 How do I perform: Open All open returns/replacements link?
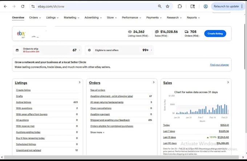[x=107, y=102]
